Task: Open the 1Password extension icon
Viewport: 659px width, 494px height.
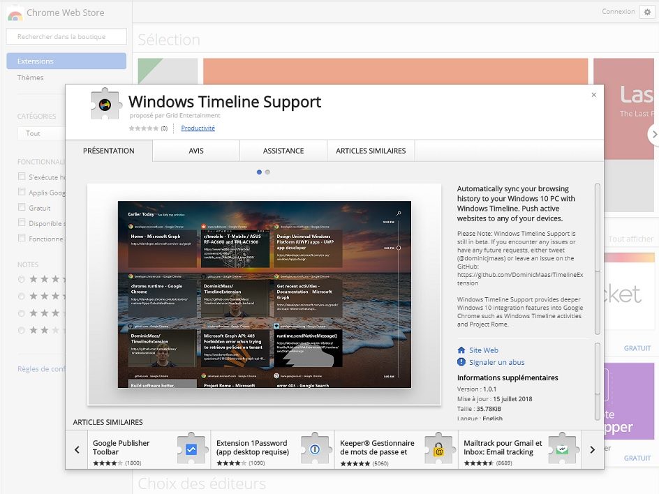Action: pos(315,449)
